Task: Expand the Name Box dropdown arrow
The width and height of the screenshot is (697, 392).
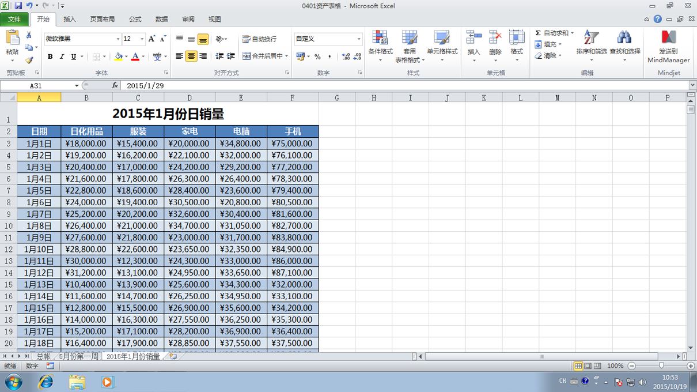Action: (x=77, y=85)
